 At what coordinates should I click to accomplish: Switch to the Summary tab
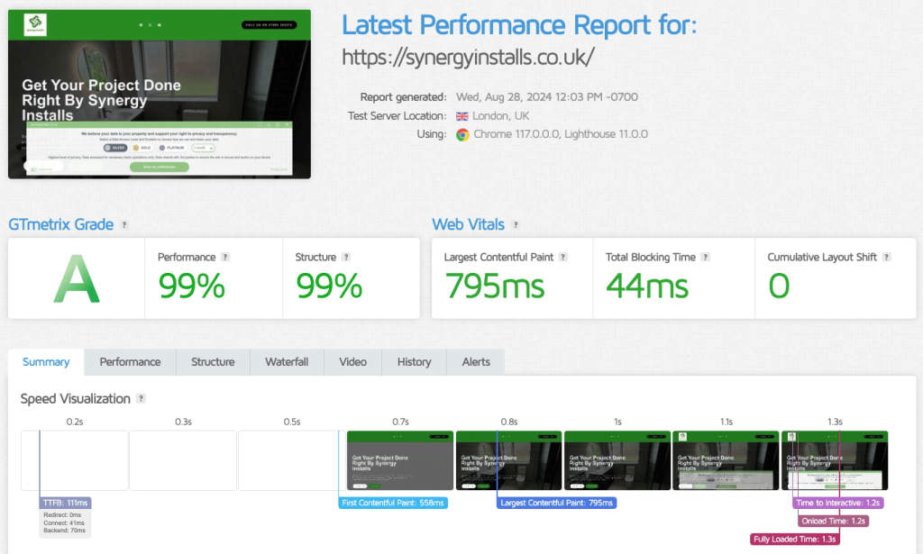pos(46,362)
